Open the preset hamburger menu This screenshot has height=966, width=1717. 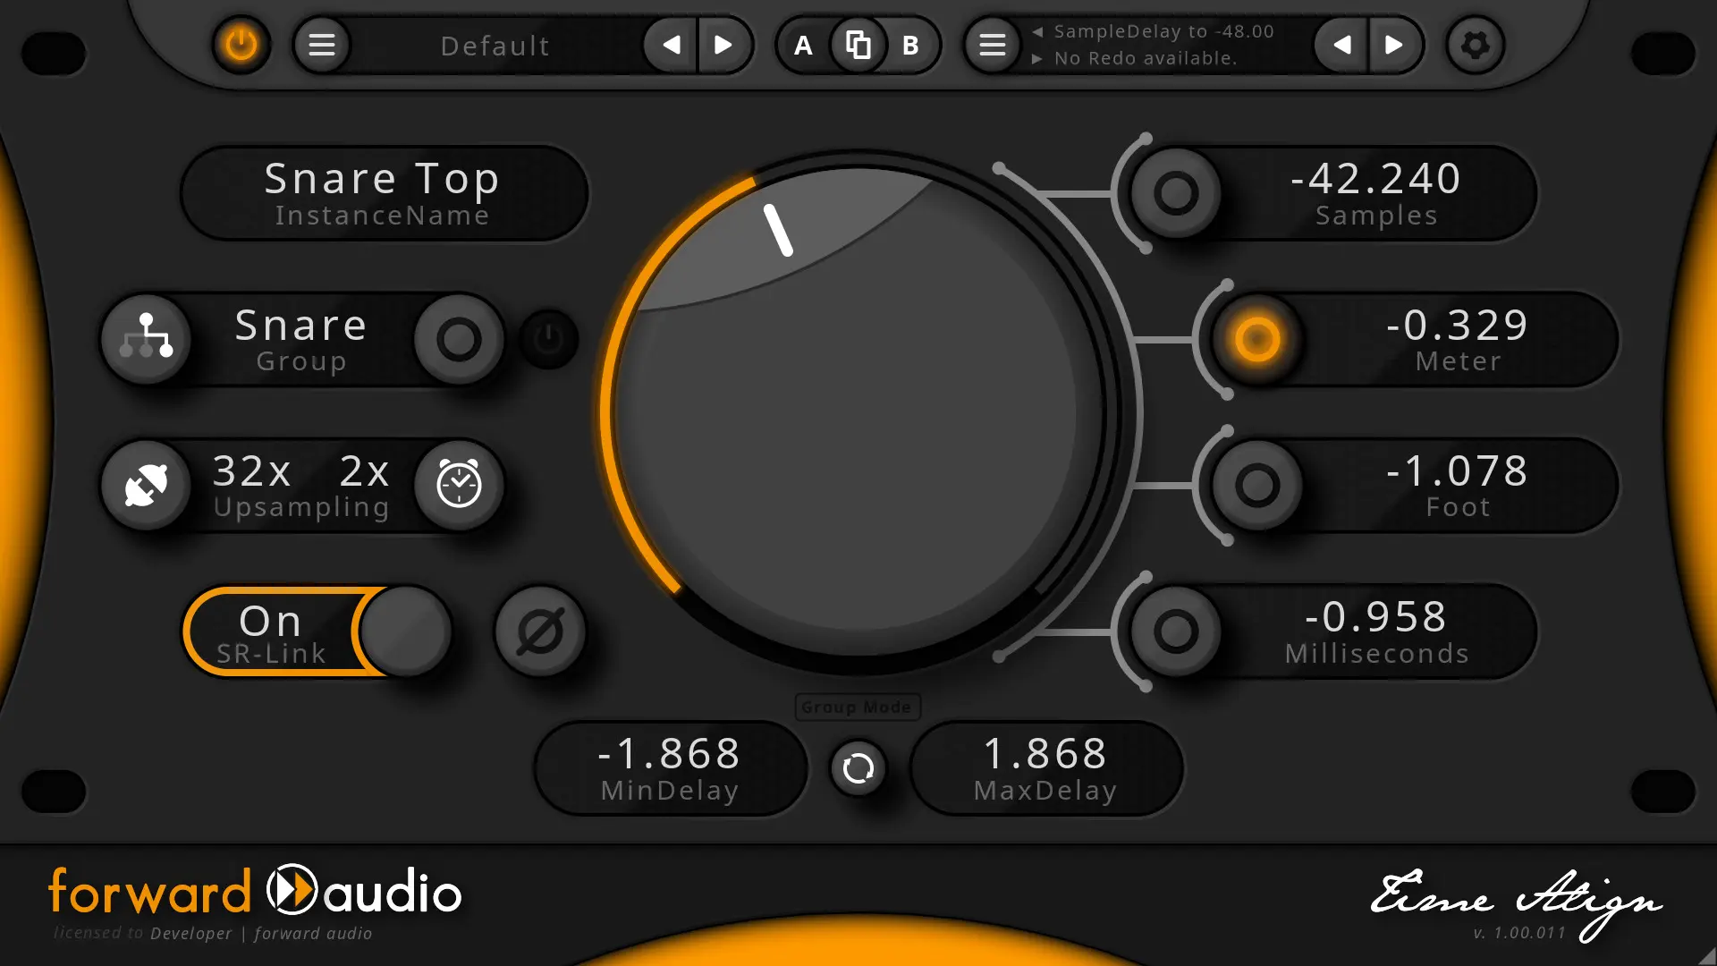pyautogui.click(x=322, y=45)
